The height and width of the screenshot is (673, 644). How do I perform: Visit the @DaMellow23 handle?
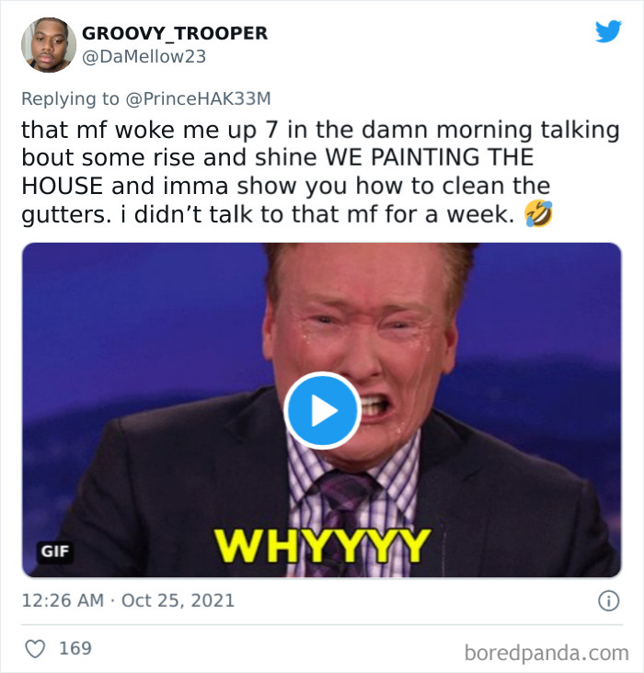[144, 57]
